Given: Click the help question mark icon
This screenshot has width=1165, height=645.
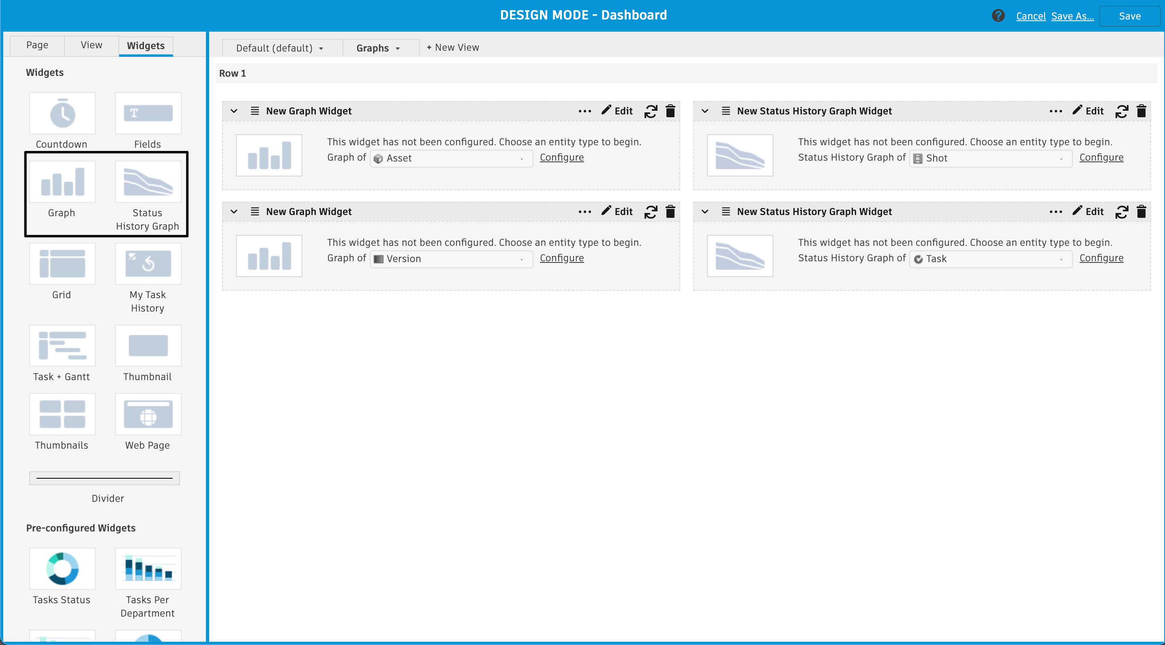Looking at the screenshot, I should pyautogui.click(x=998, y=16).
